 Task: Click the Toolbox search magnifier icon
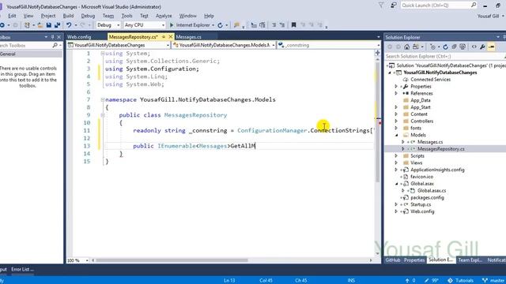pos(55,46)
